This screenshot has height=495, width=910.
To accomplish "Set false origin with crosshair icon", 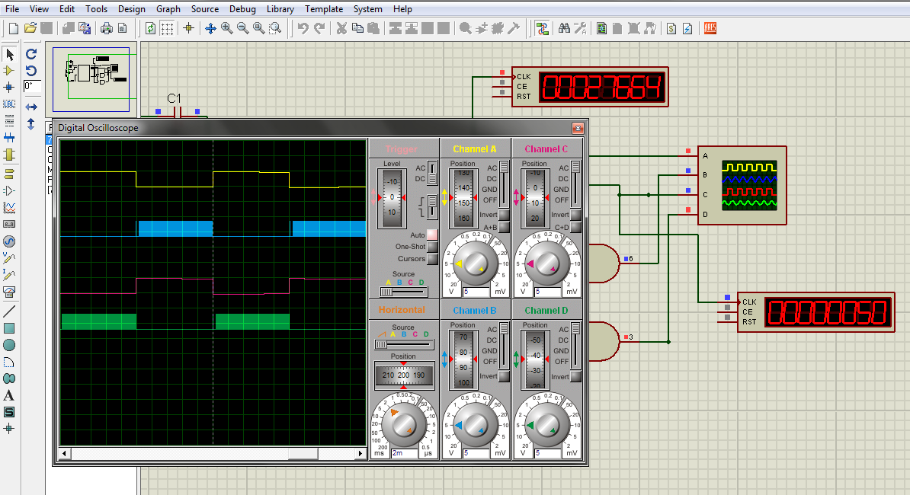I will pos(188,28).
